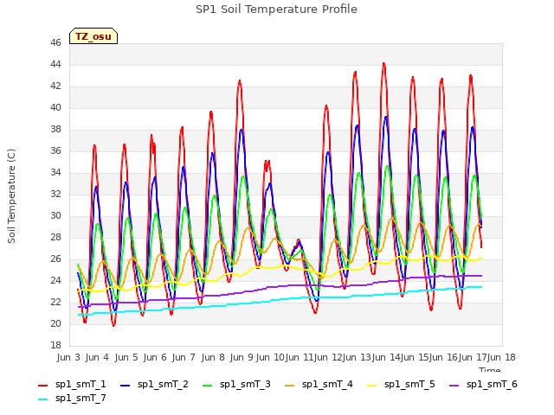This screenshot has height=415, width=554.
Task: Click the Jun 9 x-axis tick label
Action: [x=242, y=357]
